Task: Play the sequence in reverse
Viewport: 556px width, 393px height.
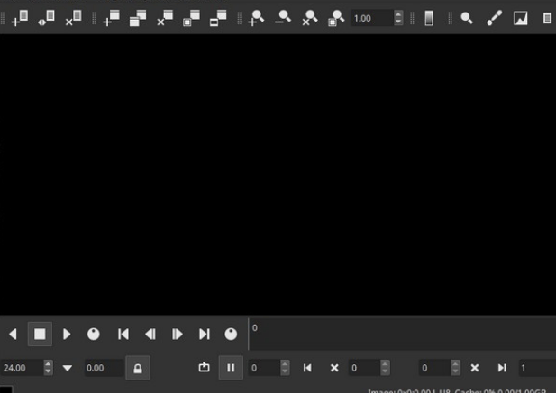Action: pyautogui.click(x=13, y=334)
